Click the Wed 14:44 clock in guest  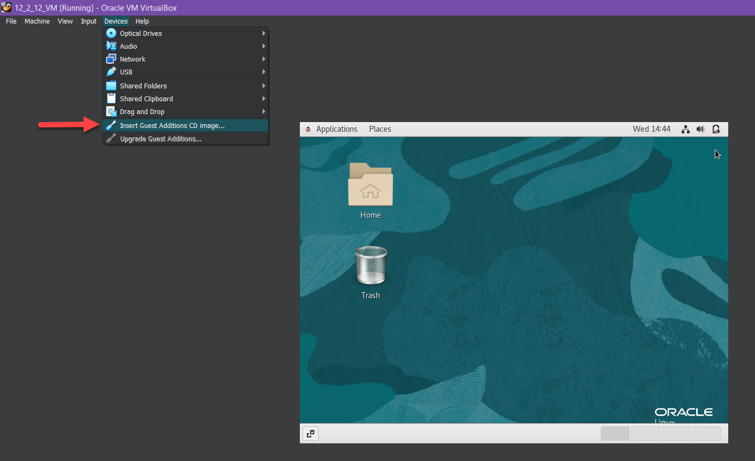651,129
